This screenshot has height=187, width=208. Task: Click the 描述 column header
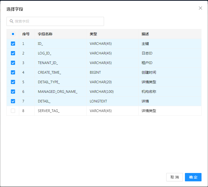tap(145, 34)
